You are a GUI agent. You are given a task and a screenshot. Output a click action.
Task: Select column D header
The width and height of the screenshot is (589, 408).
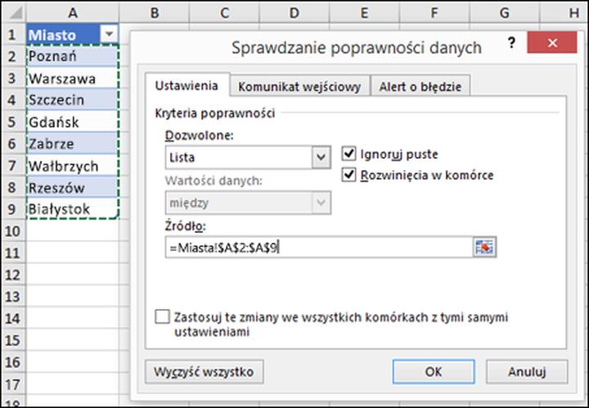[294, 13]
